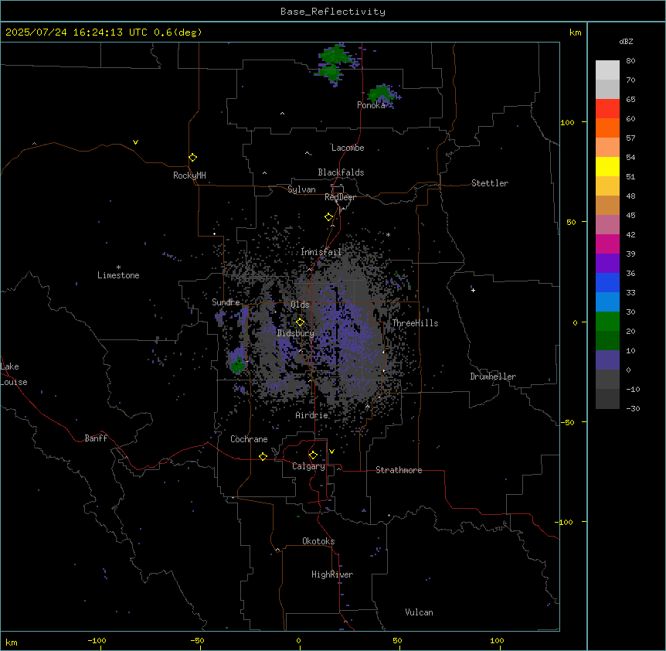Click white plus marker north of Drumheller
666x651 pixels.
473,290
